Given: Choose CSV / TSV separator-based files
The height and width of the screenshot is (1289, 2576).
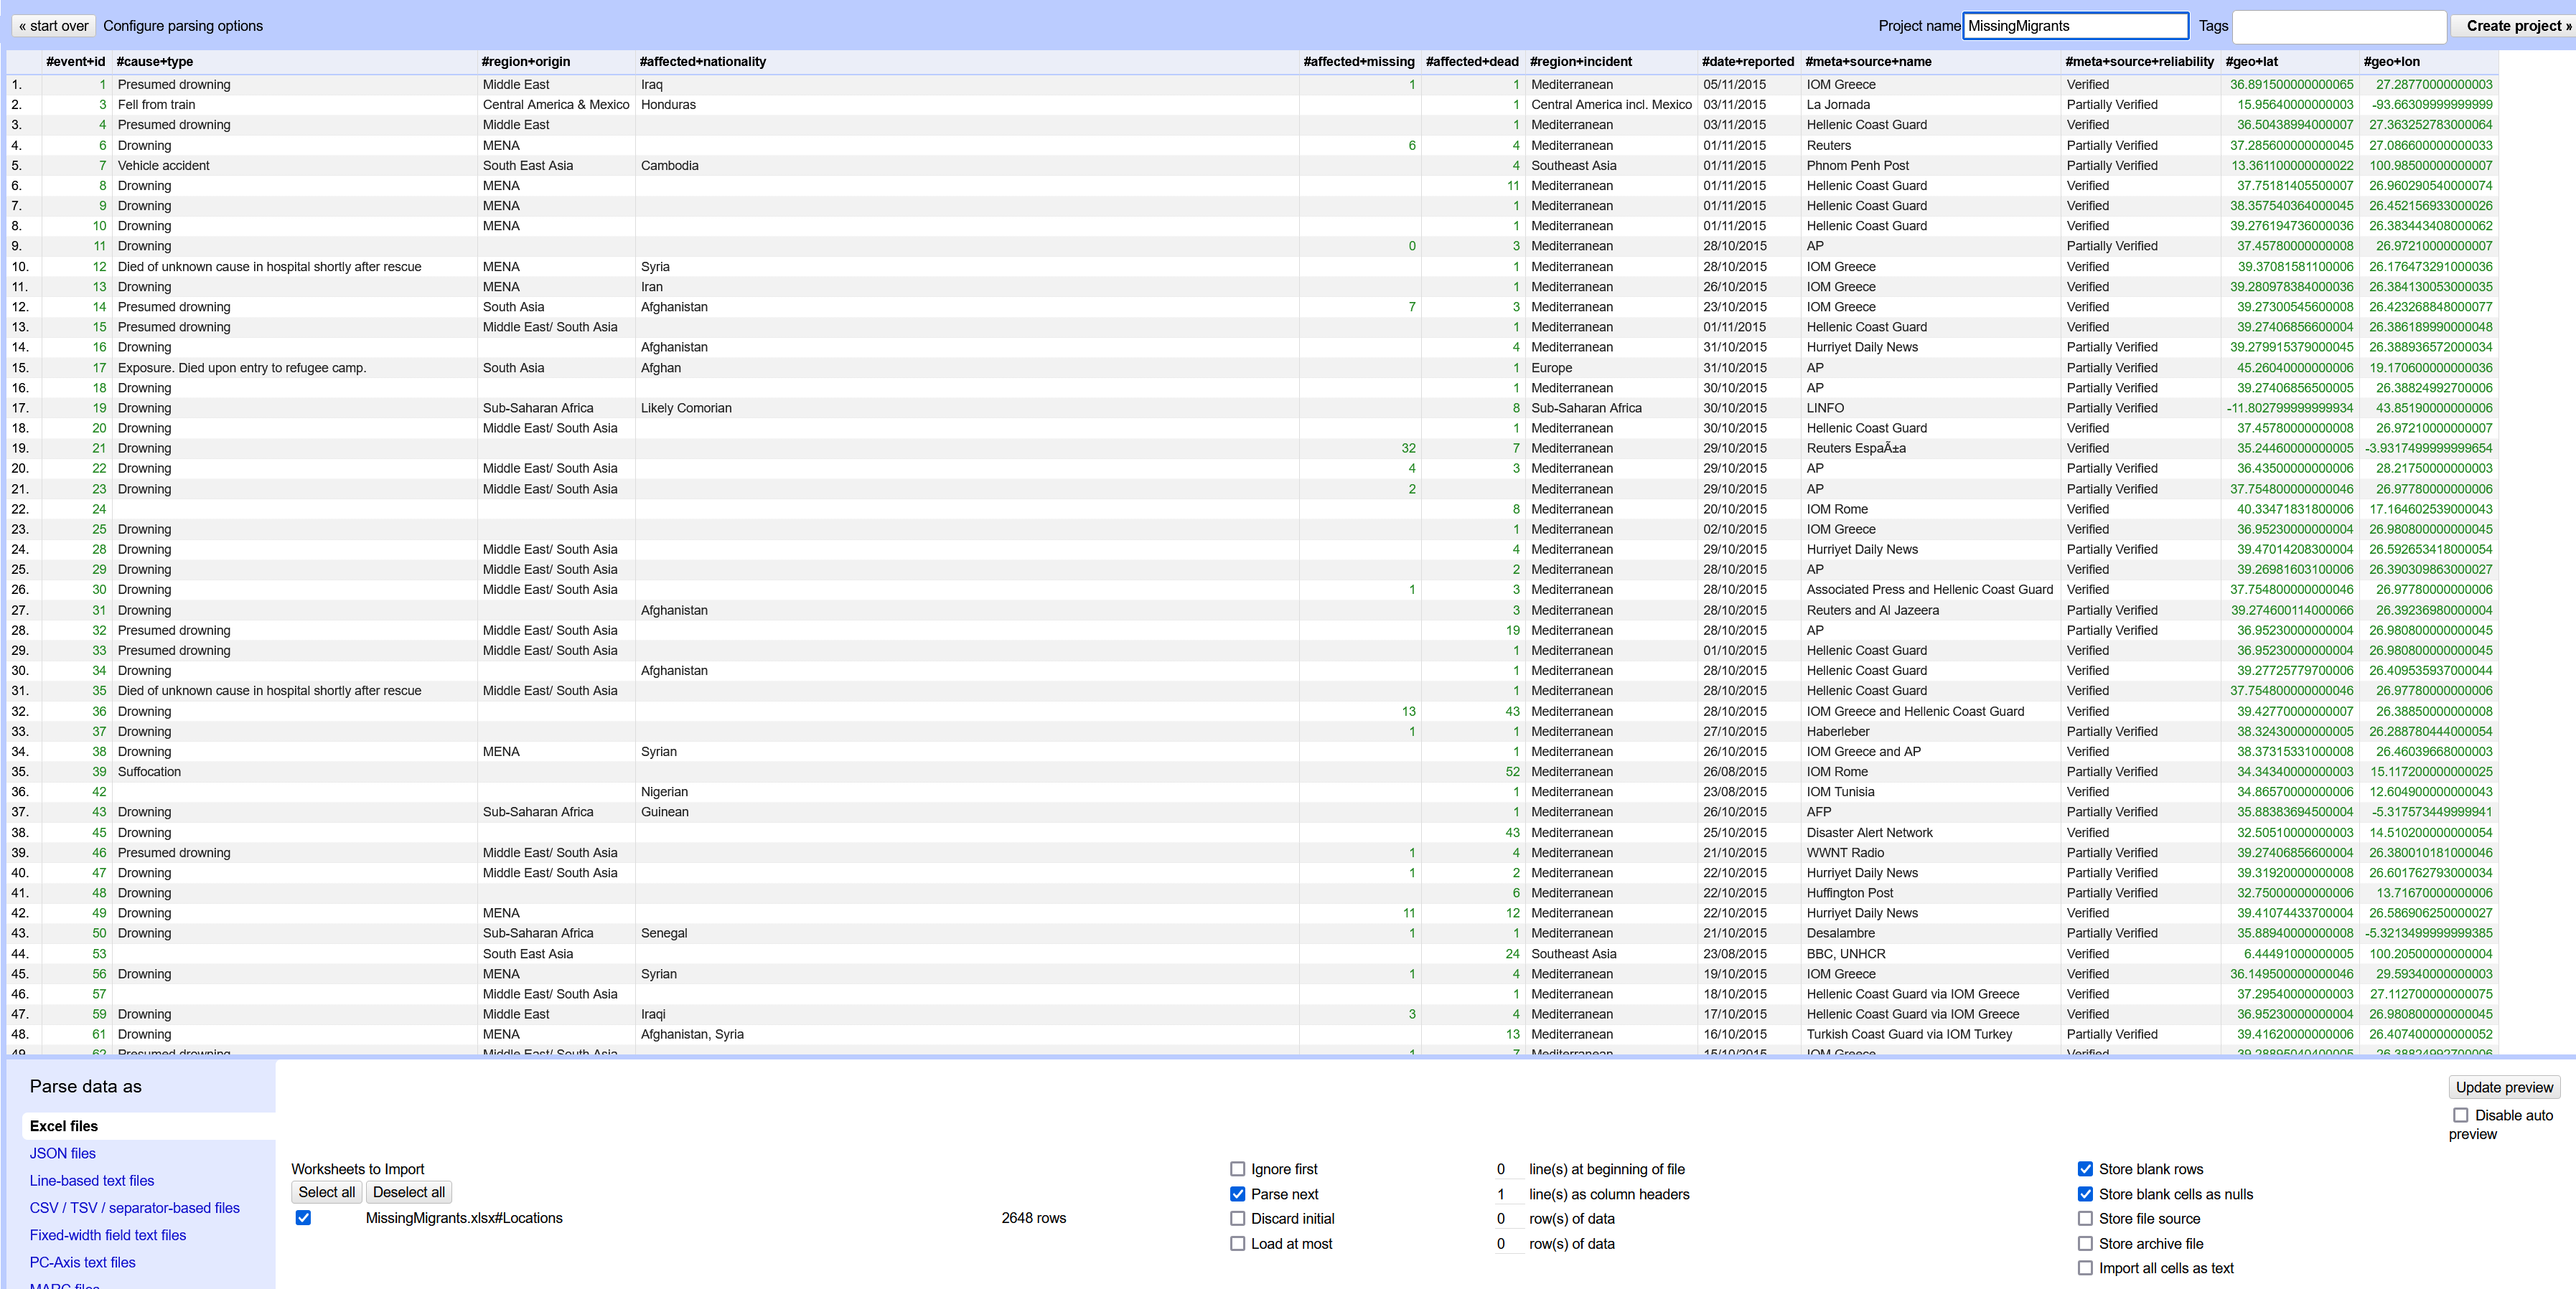Looking at the screenshot, I should [x=134, y=1207].
